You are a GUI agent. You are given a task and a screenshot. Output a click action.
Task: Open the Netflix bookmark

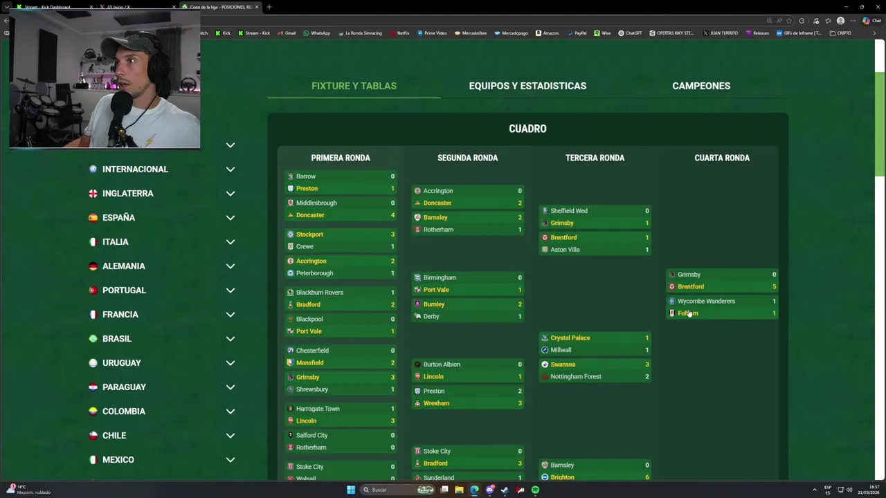(x=399, y=33)
